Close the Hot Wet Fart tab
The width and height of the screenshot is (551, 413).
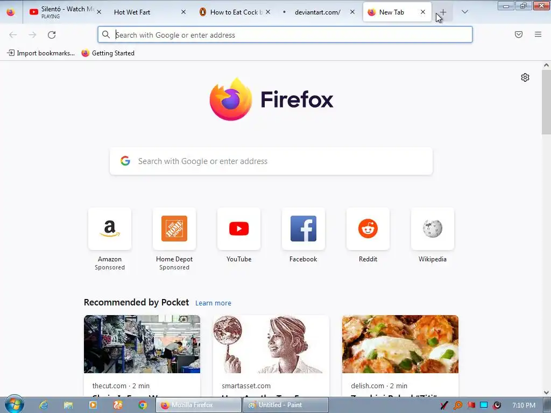tap(183, 12)
